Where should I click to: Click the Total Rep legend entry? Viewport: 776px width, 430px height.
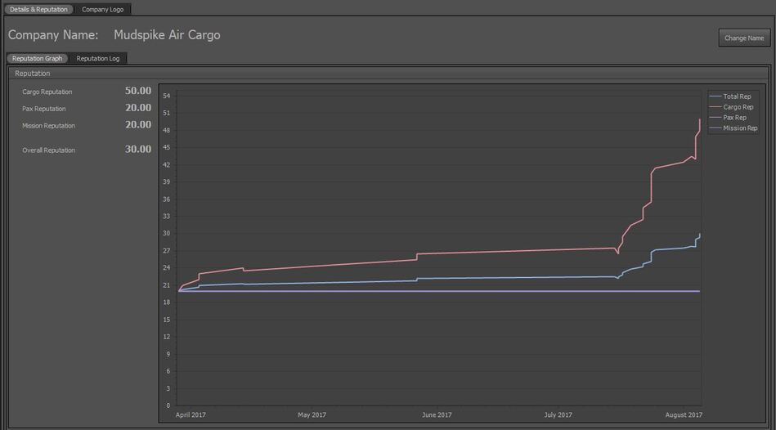[x=737, y=96]
